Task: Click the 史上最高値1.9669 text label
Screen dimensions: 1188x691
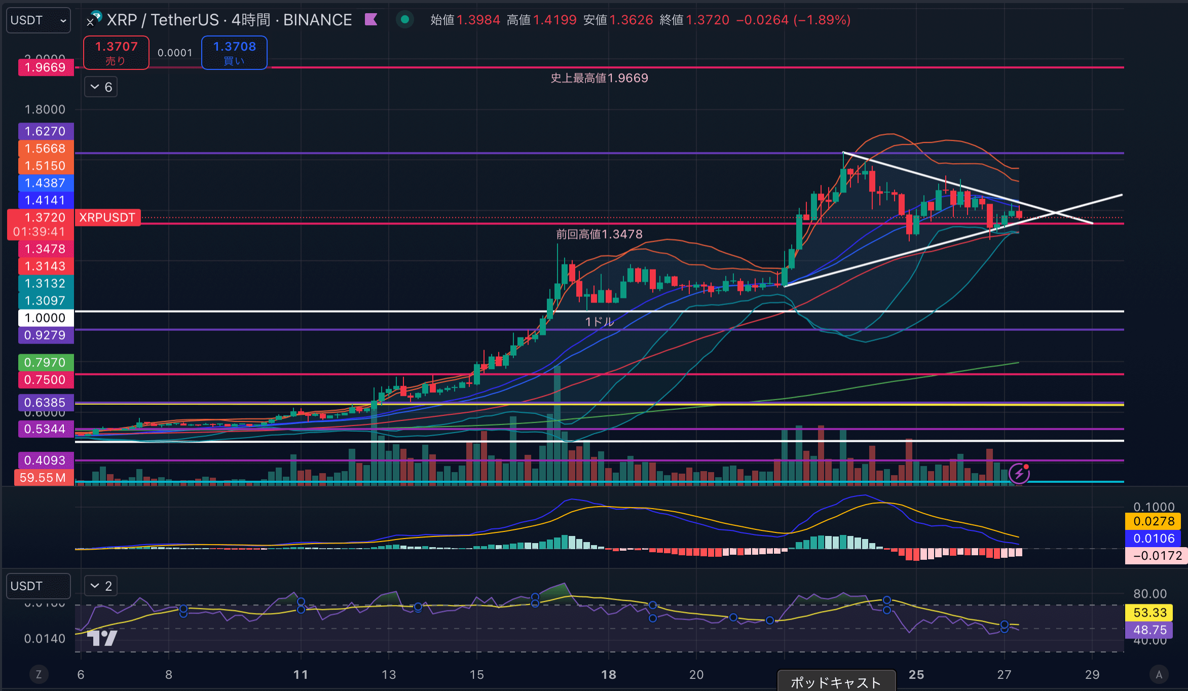Action: [599, 78]
